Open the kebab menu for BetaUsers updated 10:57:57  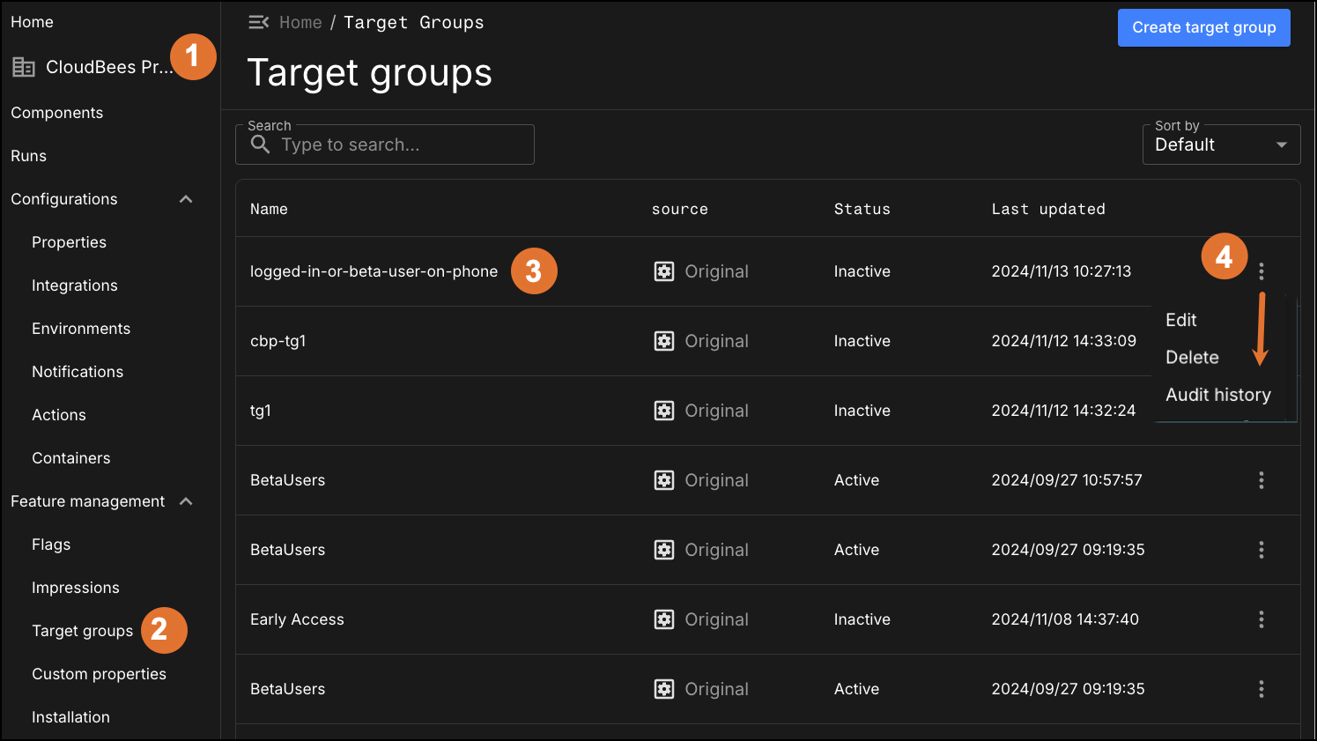(x=1262, y=480)
